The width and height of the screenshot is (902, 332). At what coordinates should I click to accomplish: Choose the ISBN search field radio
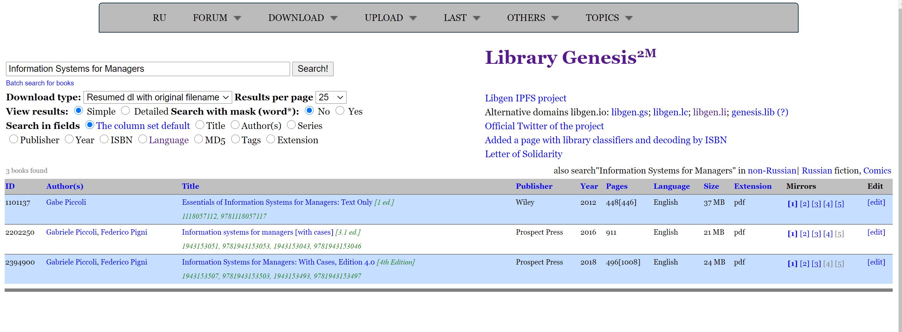(x=104, y=139)
